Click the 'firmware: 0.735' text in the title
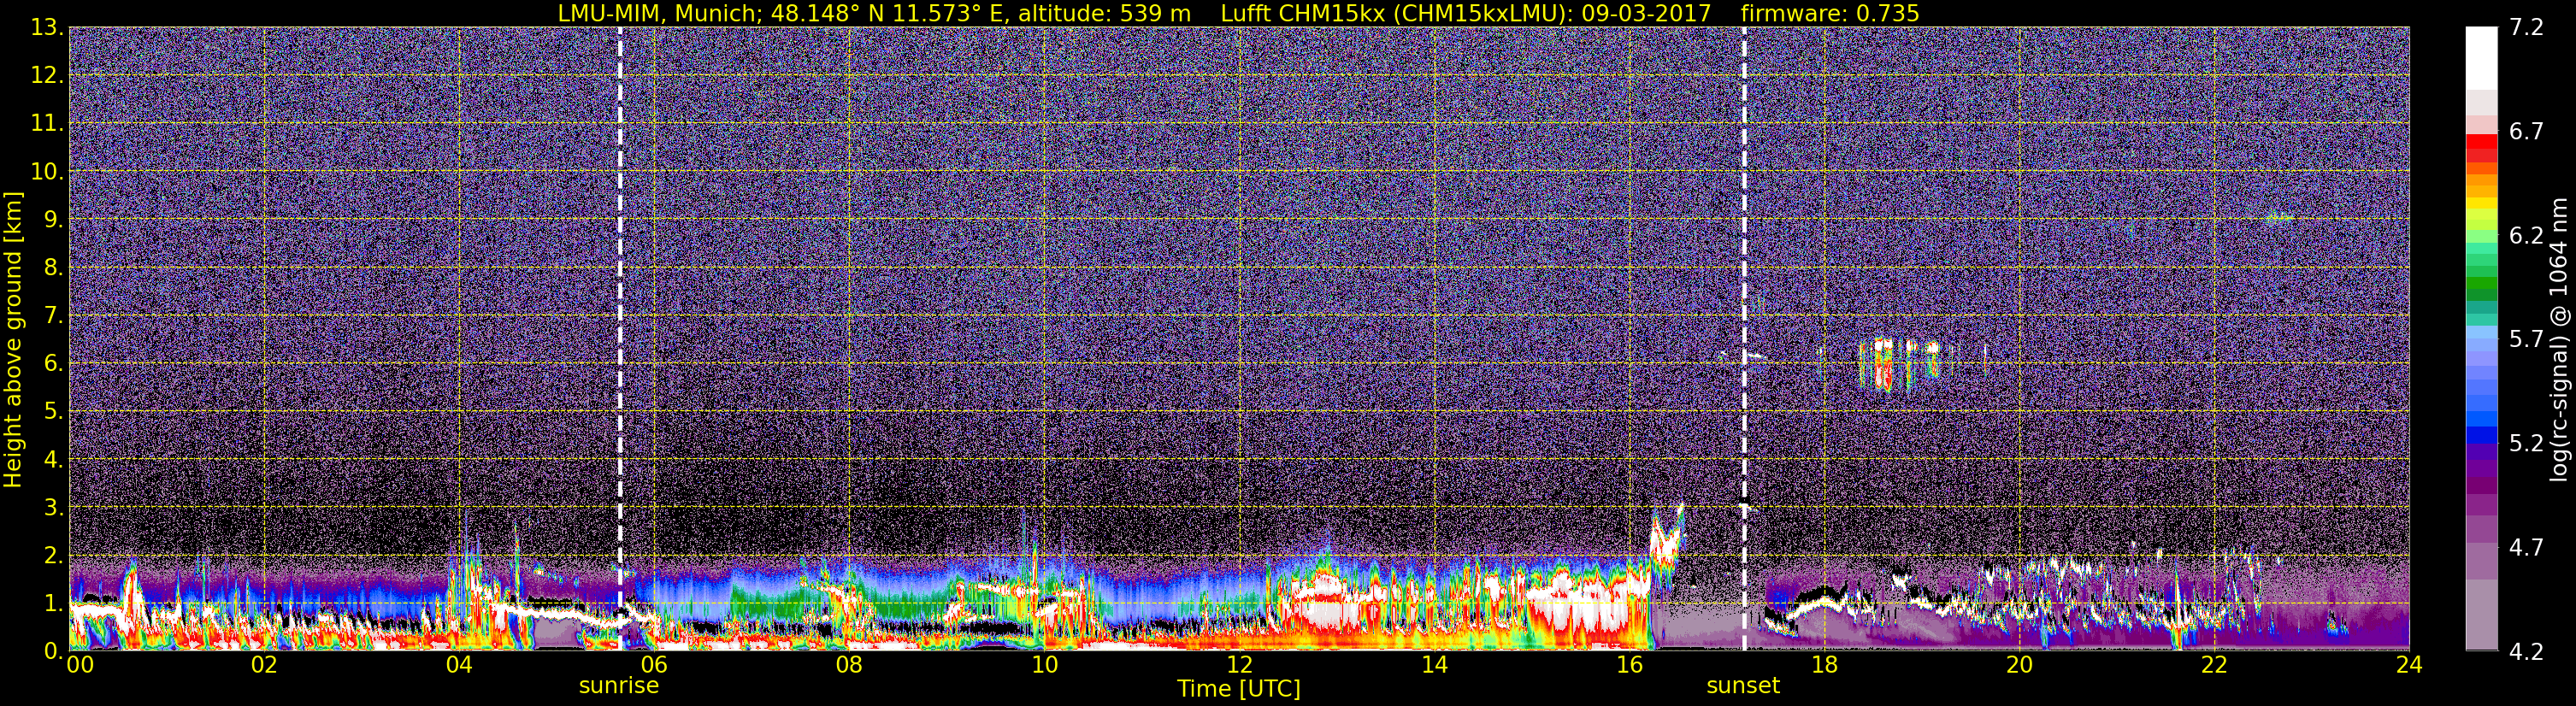 point(1829,13)
